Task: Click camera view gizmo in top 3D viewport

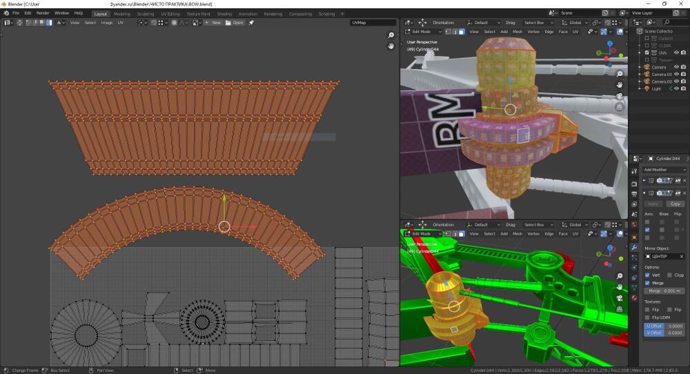Action: 620,96
